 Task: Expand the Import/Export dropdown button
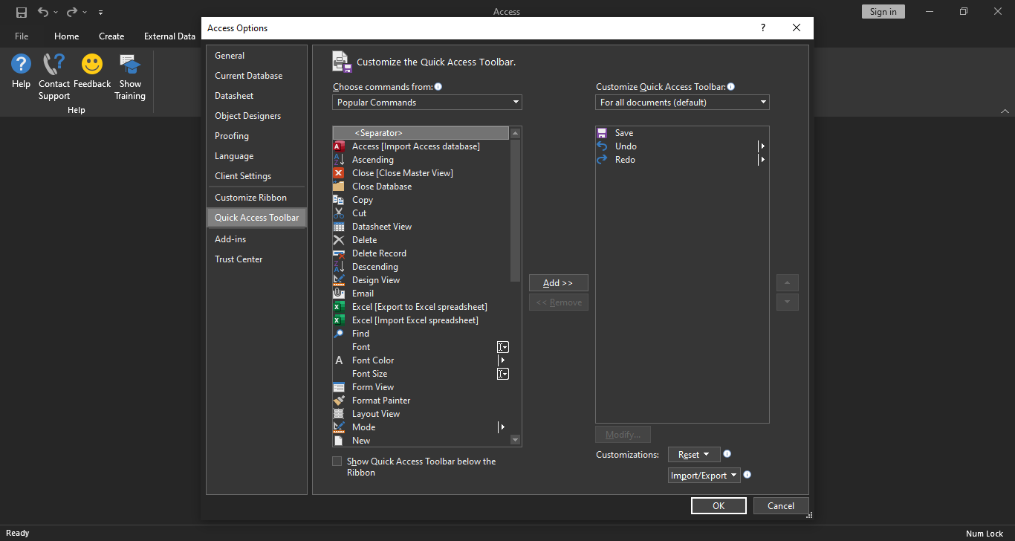pyautogui.click(x=704, y=476)
